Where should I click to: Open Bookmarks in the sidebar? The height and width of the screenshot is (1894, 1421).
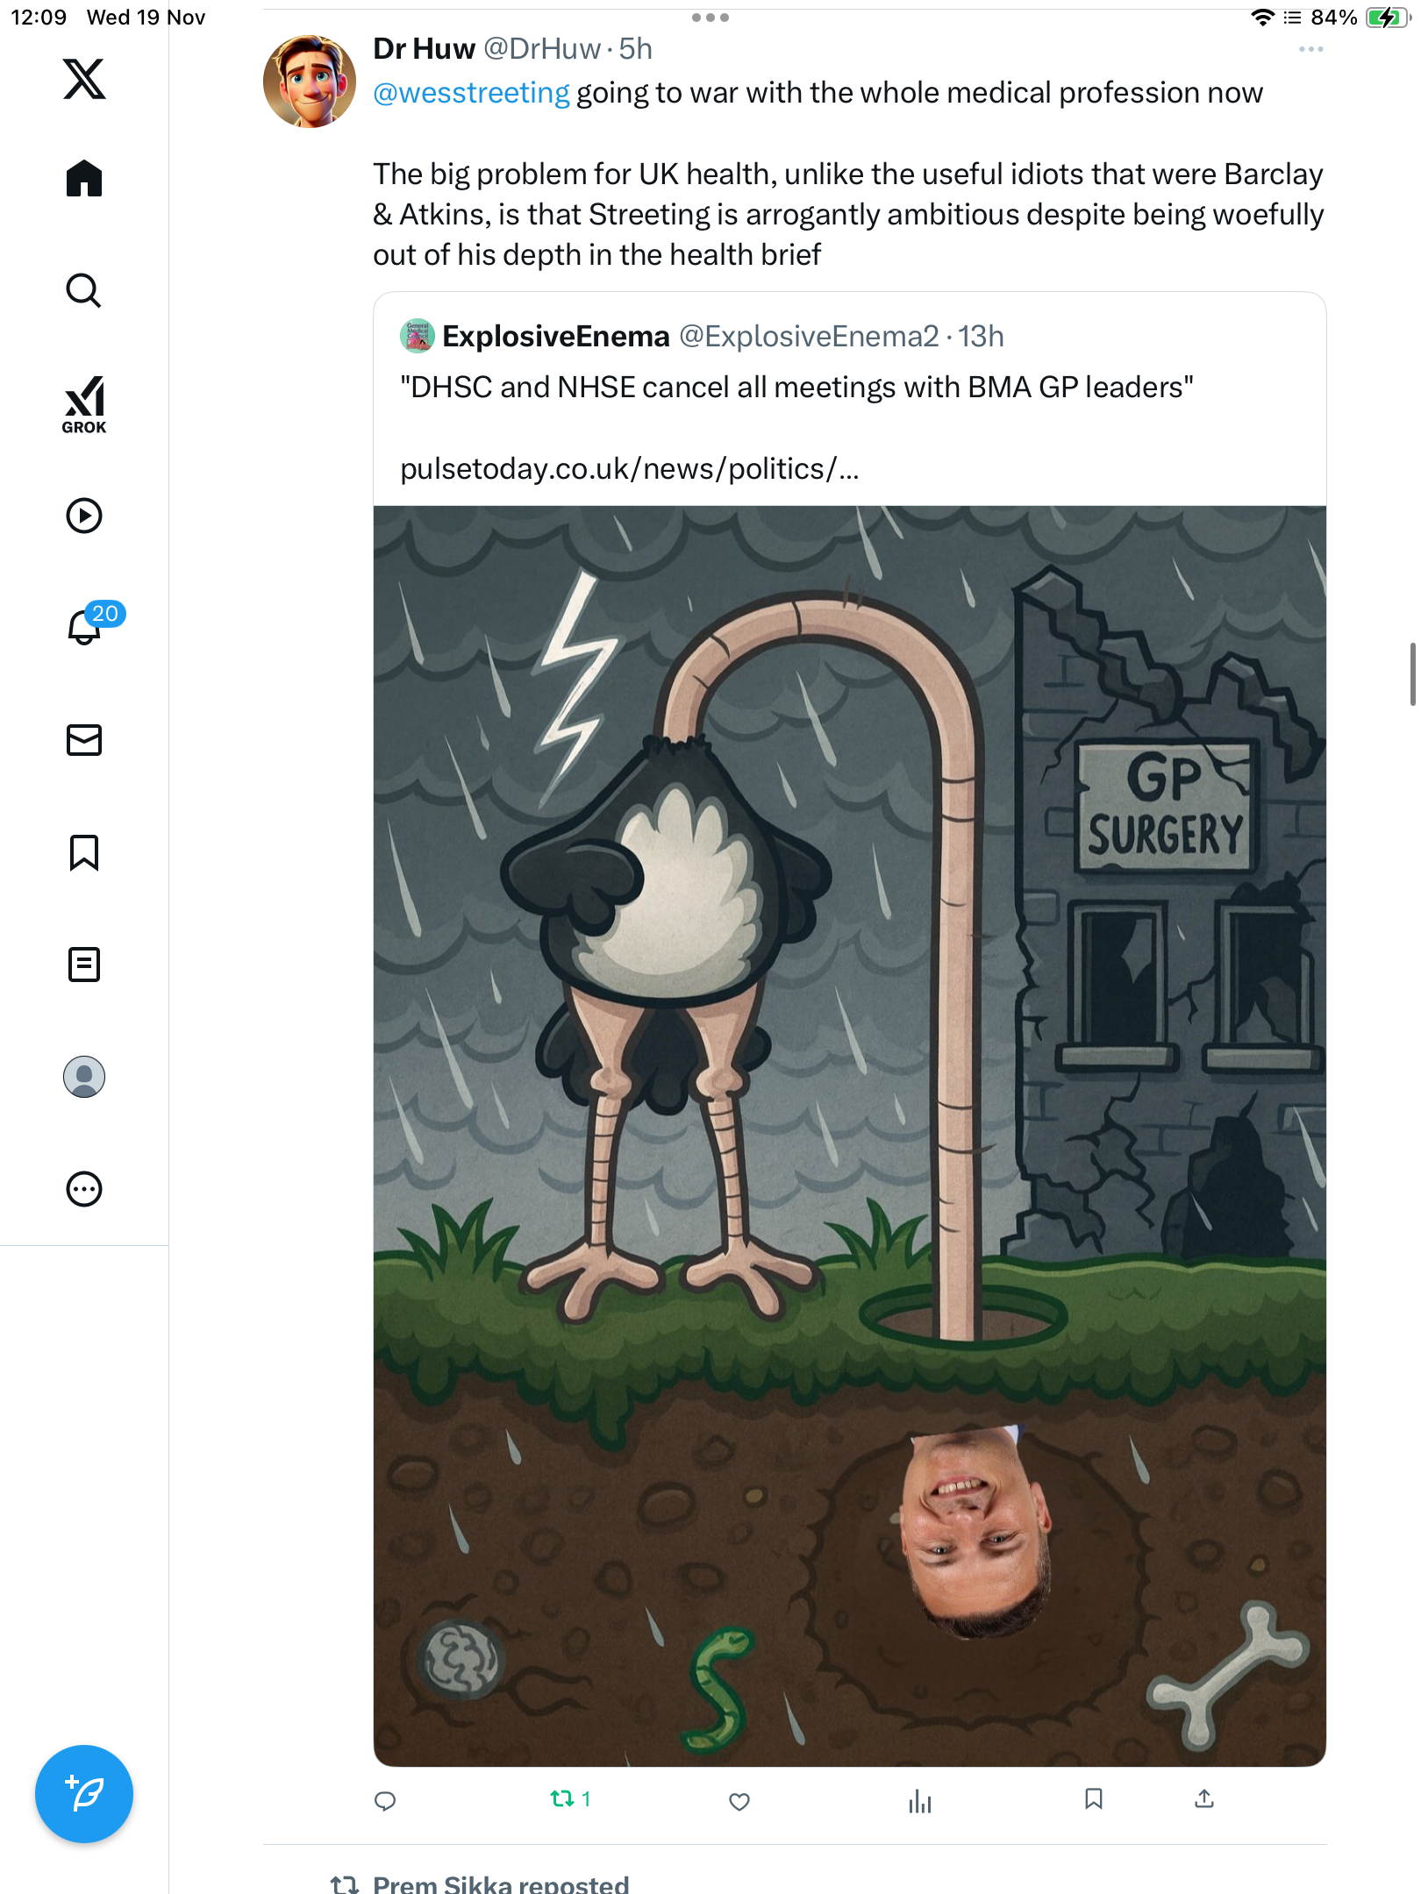click(x=84, y=852)
